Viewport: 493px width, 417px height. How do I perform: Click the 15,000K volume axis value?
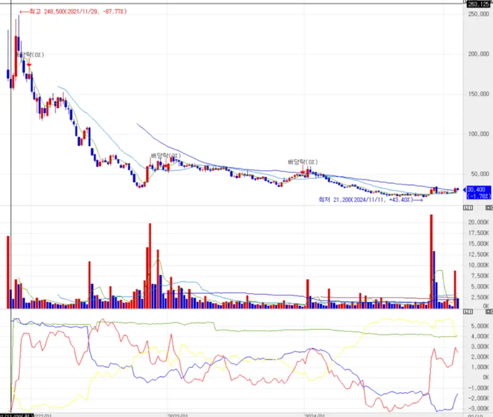coord(479,244)
